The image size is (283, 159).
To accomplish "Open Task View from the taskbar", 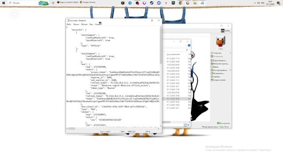I will coord(53,3).
